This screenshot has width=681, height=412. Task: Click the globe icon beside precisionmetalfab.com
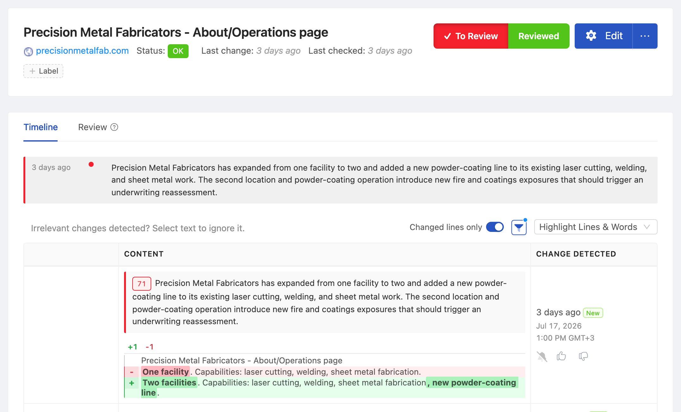click(28, 51)
